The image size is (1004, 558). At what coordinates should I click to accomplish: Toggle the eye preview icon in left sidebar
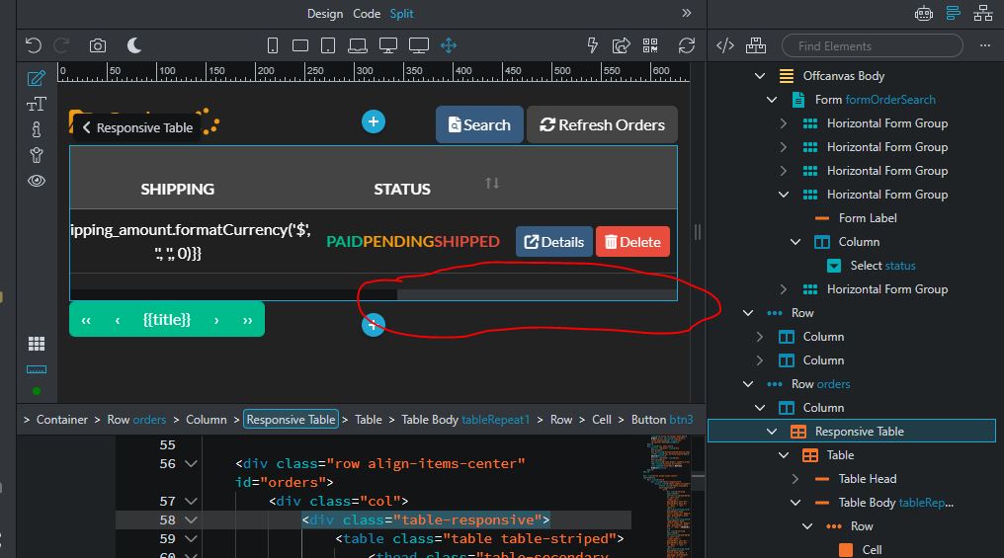click(x=37, y=181)
